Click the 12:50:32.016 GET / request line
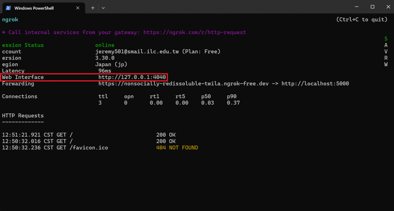The width and height of the screenshot is (394, 211). [x=89, y=141]
